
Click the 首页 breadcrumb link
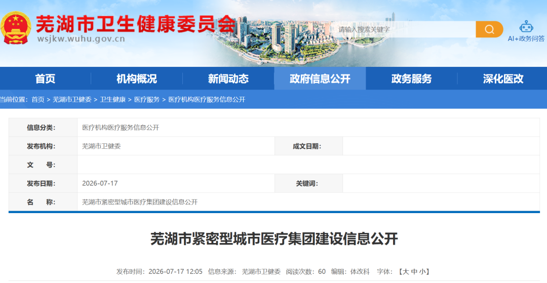(x=37, y=100)
